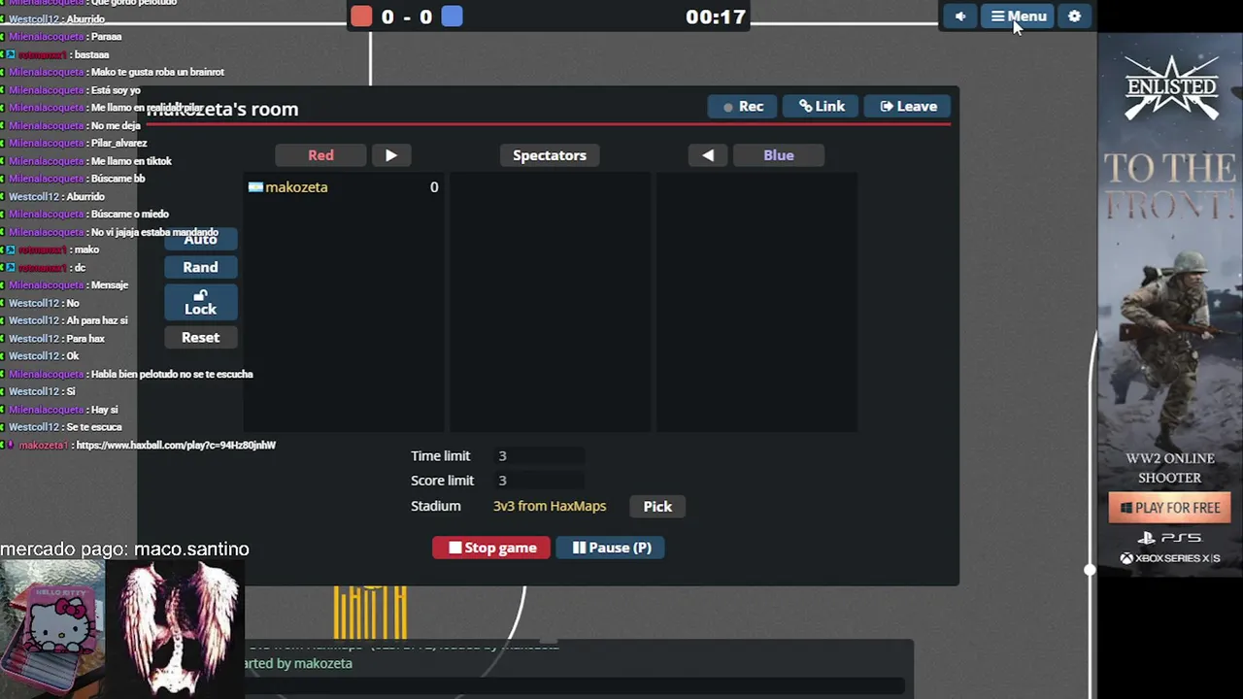This screenshot has width=1243, height=699.
Task: Open settings via the gear icon
Action: (x=1074, y=17)
